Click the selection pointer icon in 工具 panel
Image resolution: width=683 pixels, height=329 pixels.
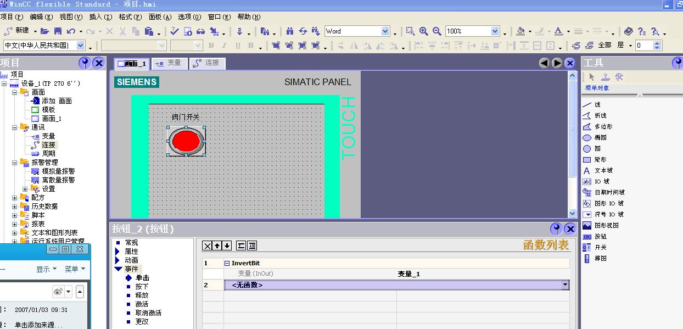click(x=591, y=77)
